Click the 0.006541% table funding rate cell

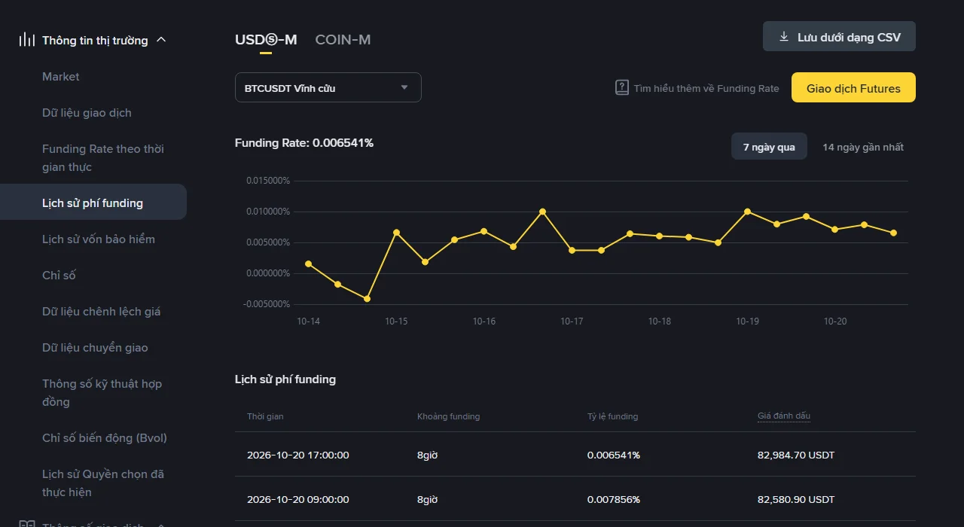pyautogui.click(x=614, y=455)
